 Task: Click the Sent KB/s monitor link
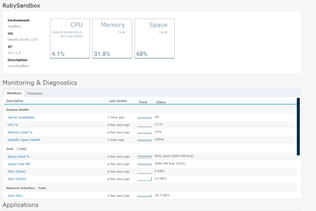point(15,196)
